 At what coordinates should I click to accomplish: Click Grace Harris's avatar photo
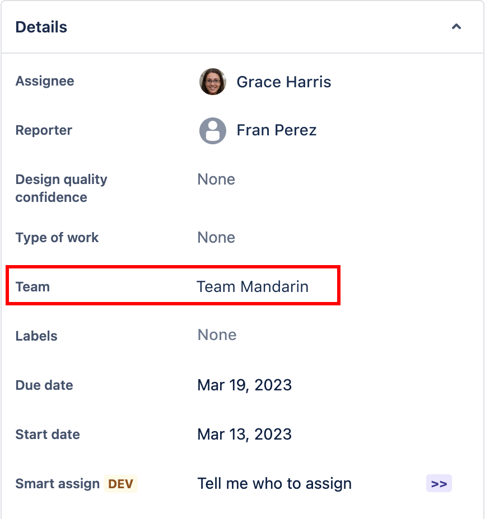pyautogui.click(x=213, y=82)
